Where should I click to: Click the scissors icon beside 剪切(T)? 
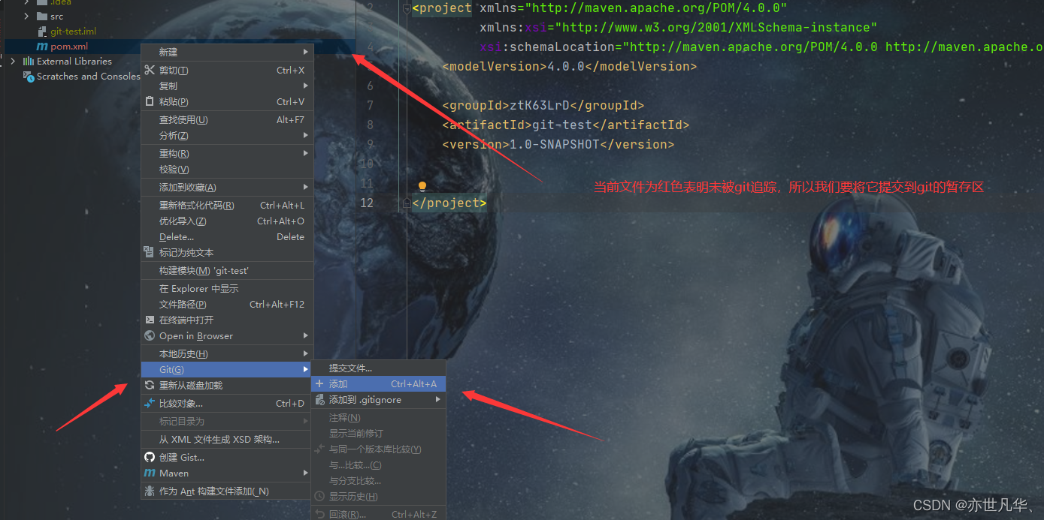(150, 70)
